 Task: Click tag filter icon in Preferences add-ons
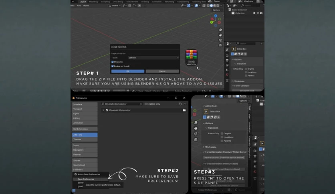[x=181, y=104]
